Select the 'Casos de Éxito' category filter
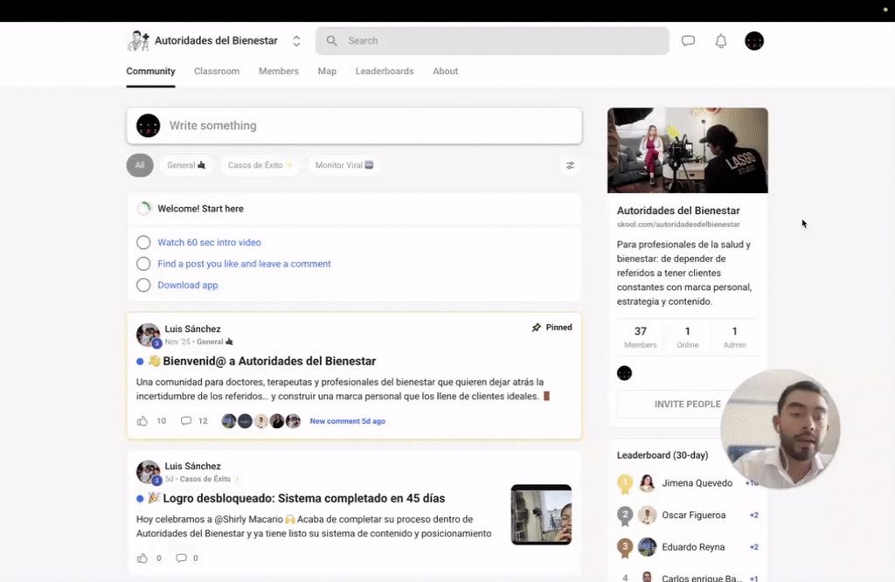This screenshot has width=895, height=582. (x=259, y=165)
